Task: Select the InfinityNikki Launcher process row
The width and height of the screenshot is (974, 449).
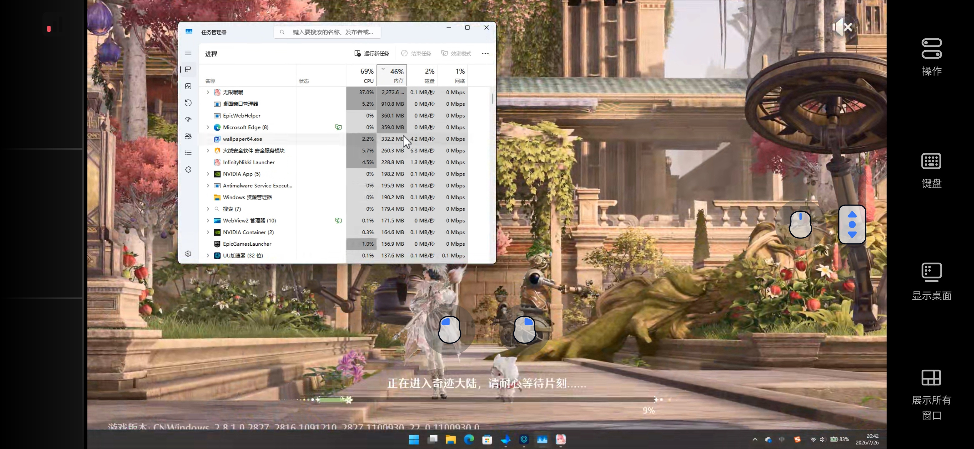Action: pyautogui.click(x=333, y=162)
